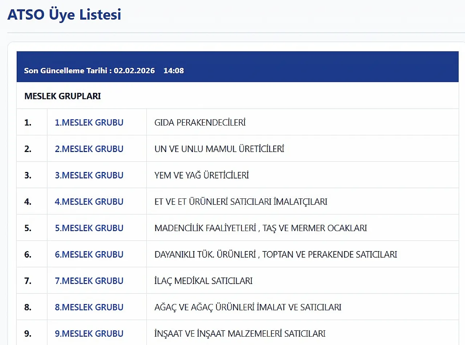The width and height of the screenshot is (465, 345).
Task: Click row number 6. in the first column
Action: 28,255
